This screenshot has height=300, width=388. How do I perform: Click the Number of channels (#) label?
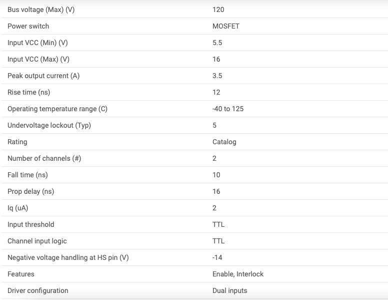pyautogui.click(x=44, y=158)
